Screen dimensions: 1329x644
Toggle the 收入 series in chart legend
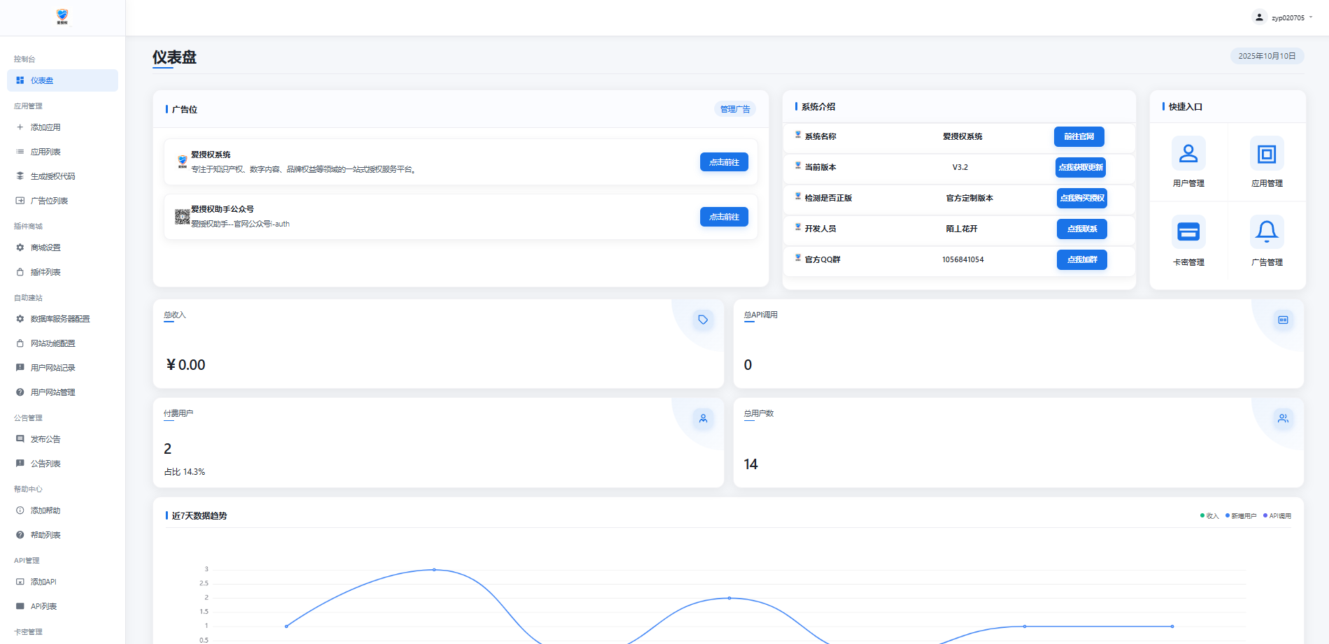[1209, 516]
